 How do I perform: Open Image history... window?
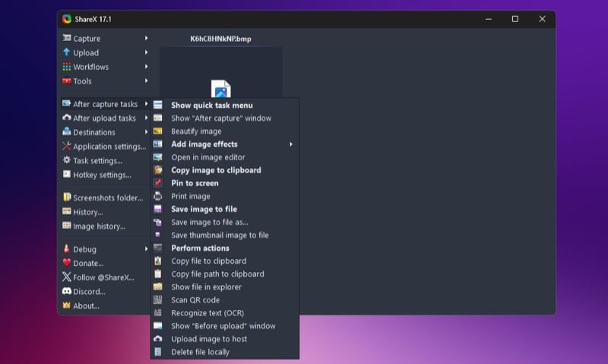tap(100, 226)
